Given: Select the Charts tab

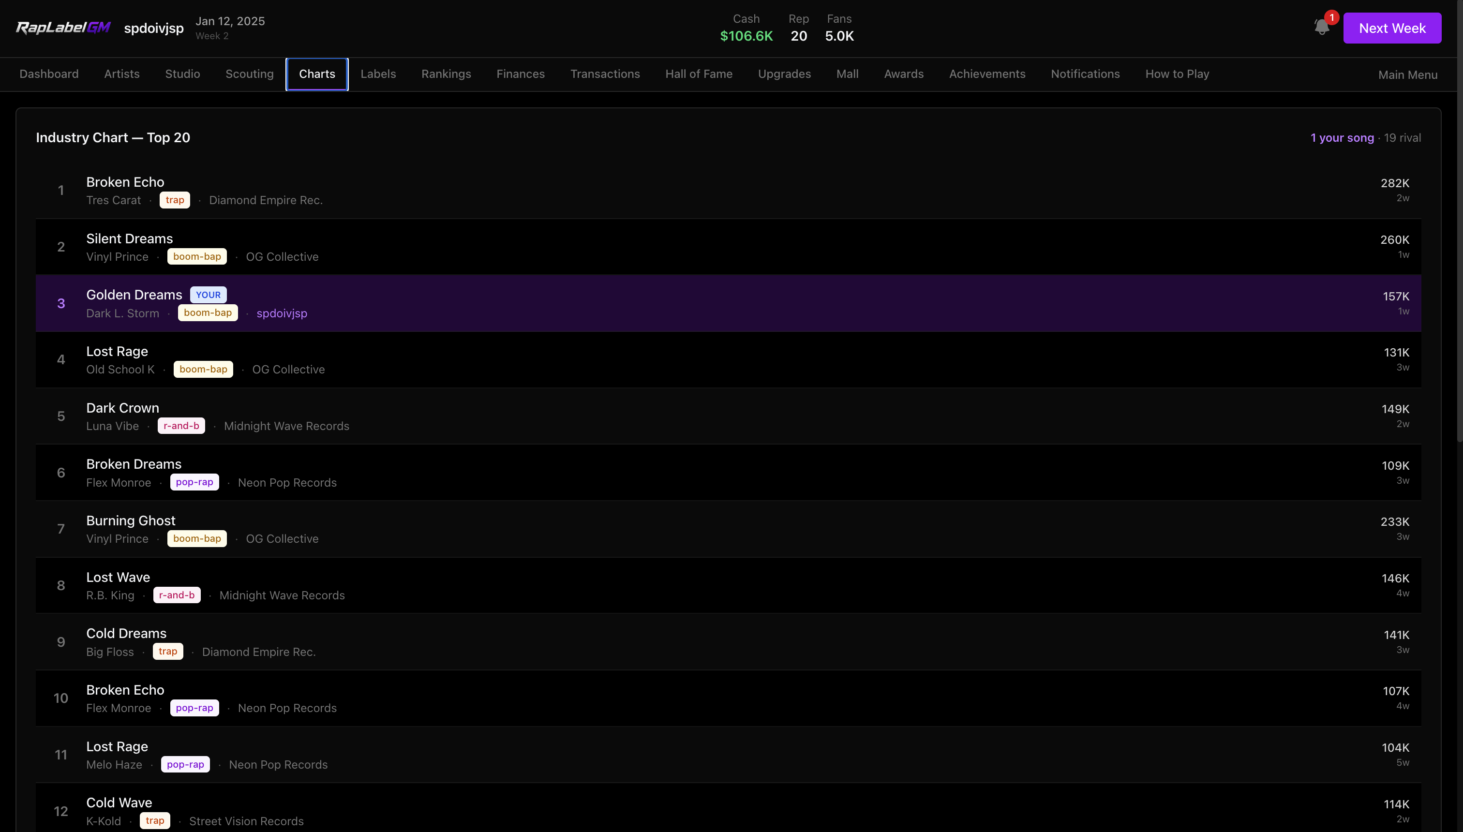Looking at the screenshot, I should coord(317,74).
